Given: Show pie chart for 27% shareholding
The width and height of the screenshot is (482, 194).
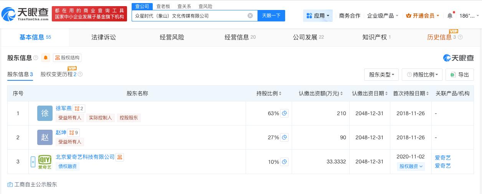Looking at the screenshot, I should [x=284, y=137].
